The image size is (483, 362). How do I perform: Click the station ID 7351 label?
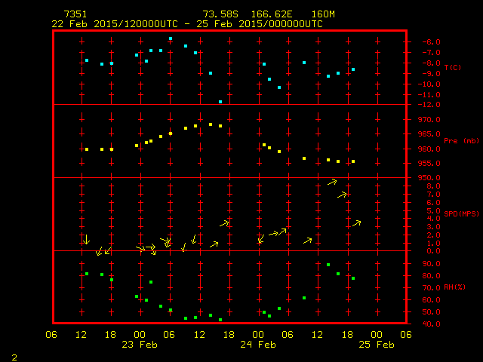[76, 14]
